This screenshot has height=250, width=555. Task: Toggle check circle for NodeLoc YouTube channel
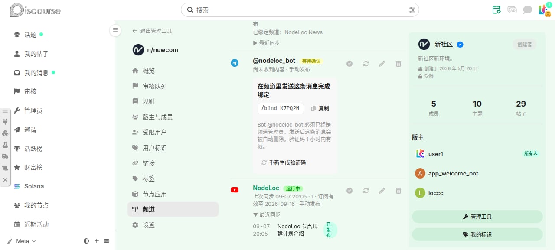coord(349,191)
